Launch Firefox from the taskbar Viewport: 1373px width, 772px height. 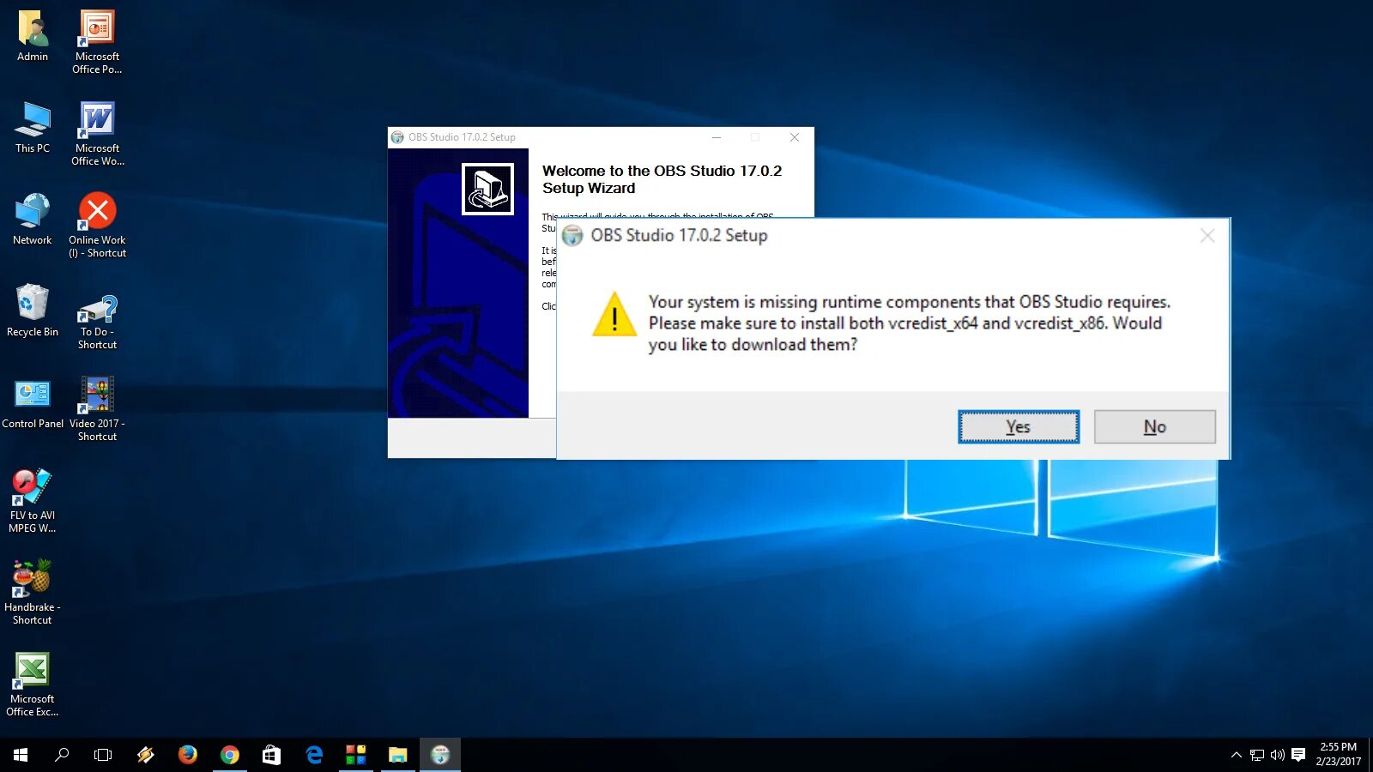click(187, 755)
